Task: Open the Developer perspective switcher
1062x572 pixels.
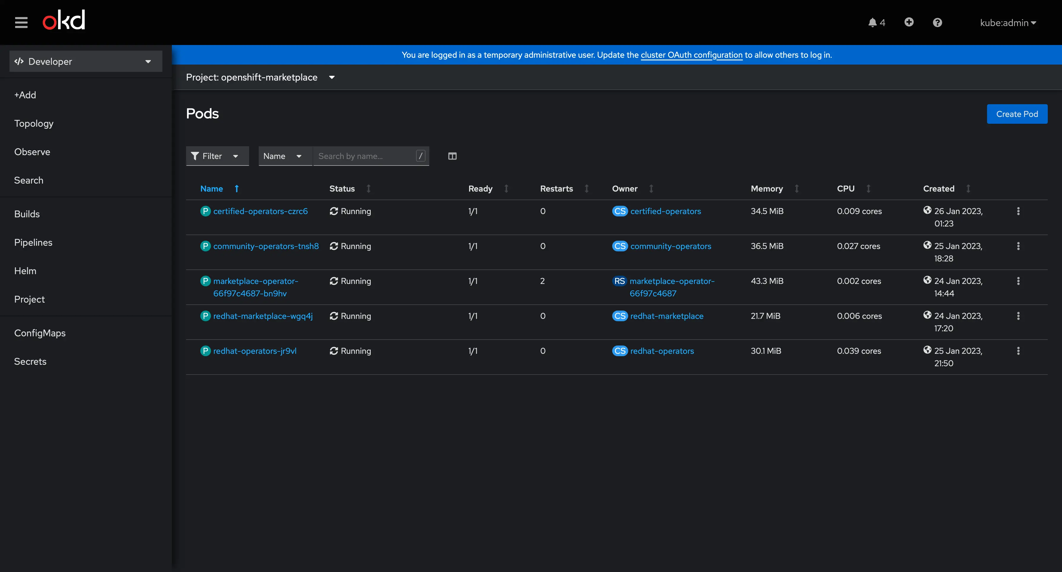Action: coord(86,61)
